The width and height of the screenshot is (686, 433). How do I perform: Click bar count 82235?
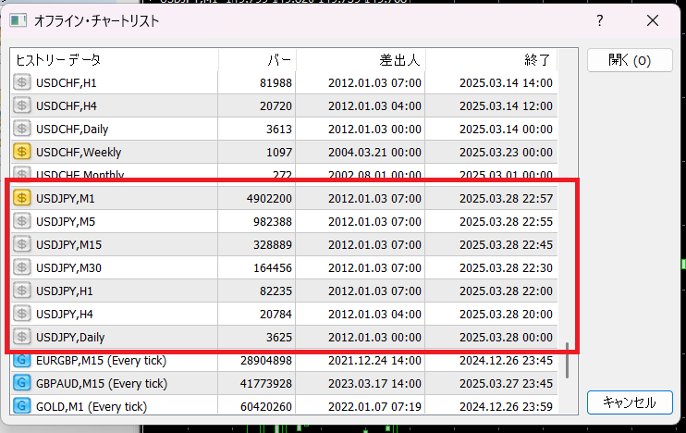(276, 291)
